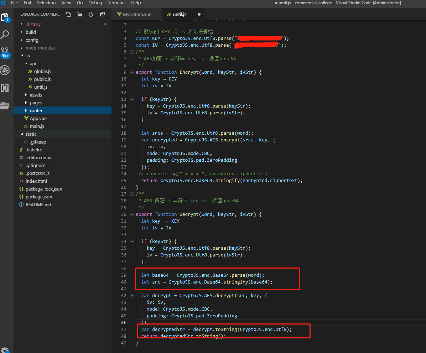Screen dimensions: 426x353
Task: Open the Search view in activity bar
Action: pyautogui.click(x=5, y=35)
